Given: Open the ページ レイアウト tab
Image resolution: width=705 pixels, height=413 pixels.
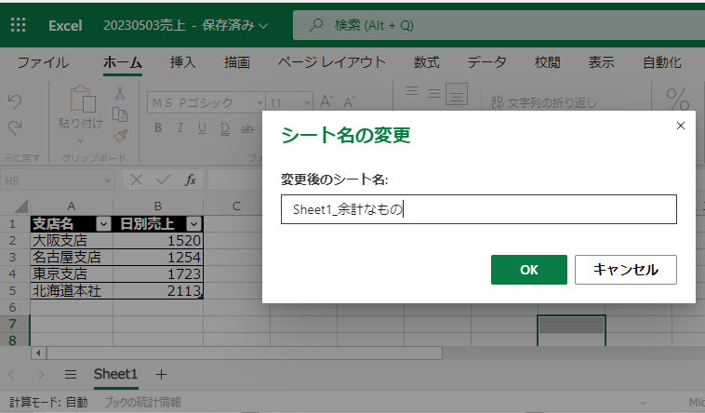Looking at the screenshot, I should [x=331, y=62].
